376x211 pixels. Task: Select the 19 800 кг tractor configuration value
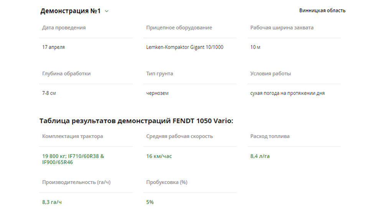[73, 159]
